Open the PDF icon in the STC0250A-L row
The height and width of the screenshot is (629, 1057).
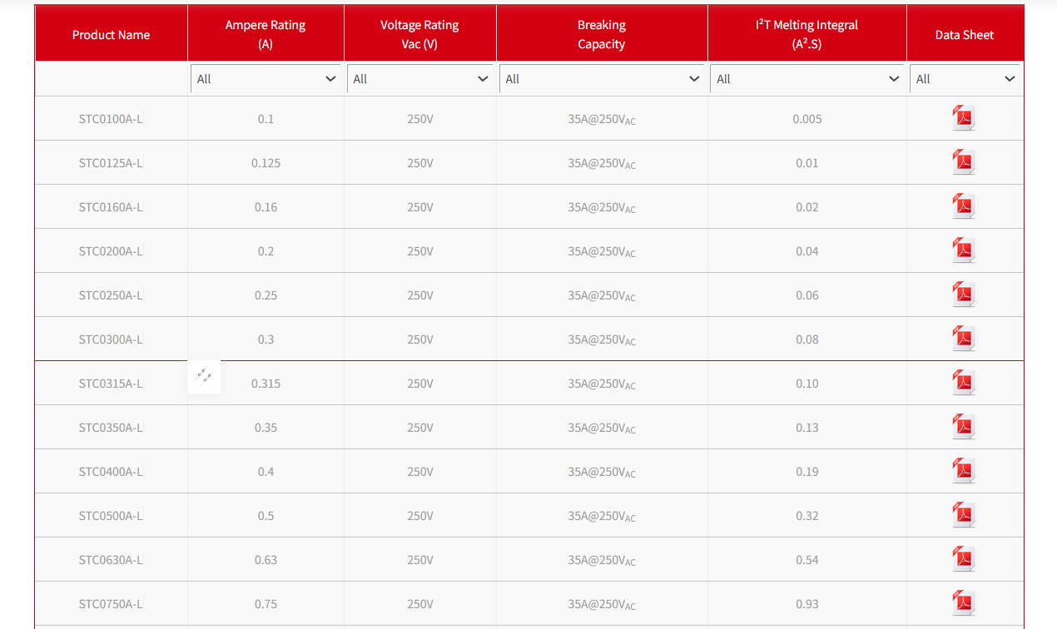tap(964, 295)
